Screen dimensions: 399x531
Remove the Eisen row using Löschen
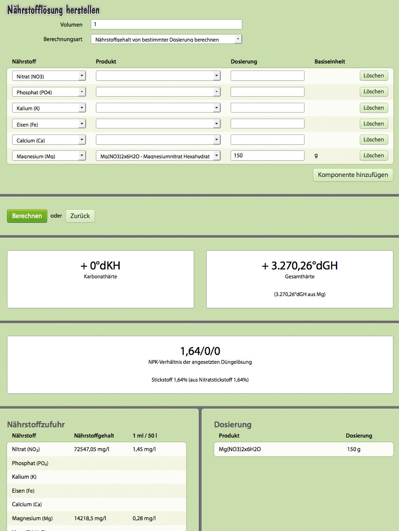(x=373, y=124)
